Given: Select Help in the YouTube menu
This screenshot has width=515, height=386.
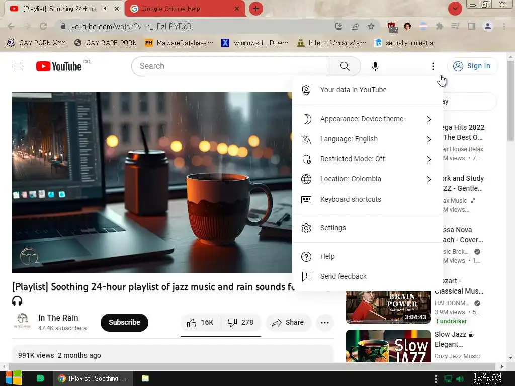Looking at the screenshot, I should pyautogui.click(x=368, y=256).
